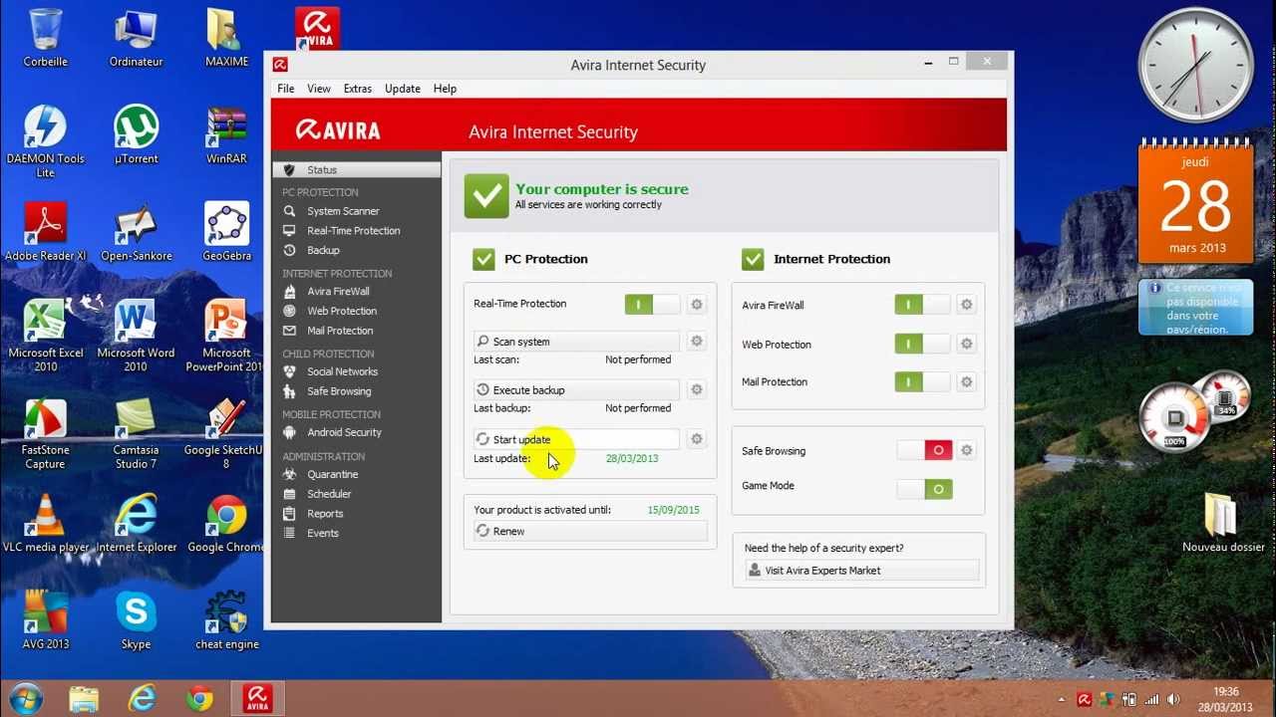Click the Internet Protection green checkbox
The image size is (1276, 717).
(753, 259)
